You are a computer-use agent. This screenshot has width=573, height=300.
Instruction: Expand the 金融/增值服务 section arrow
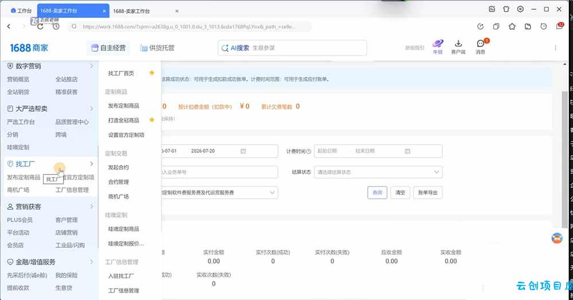[x=92, y=262]
